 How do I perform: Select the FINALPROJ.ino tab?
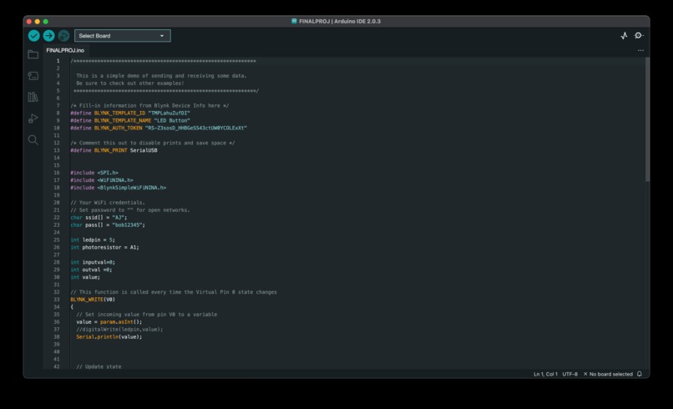65,50
